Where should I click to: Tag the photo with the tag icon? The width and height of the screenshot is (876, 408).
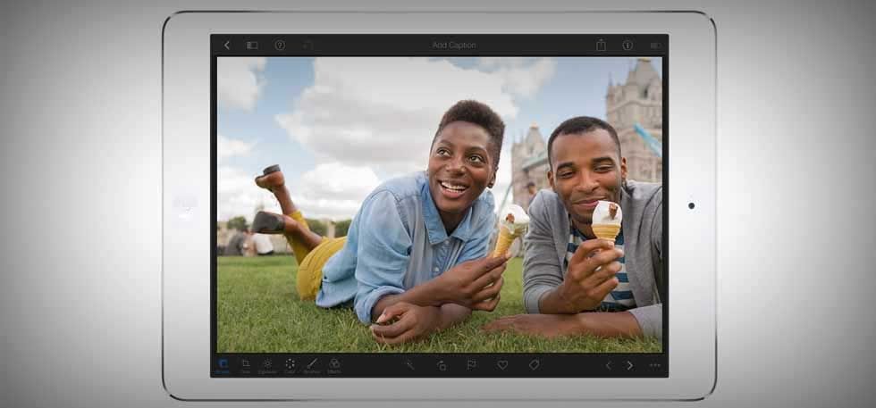pyautogui.click(x=534, y=365)
